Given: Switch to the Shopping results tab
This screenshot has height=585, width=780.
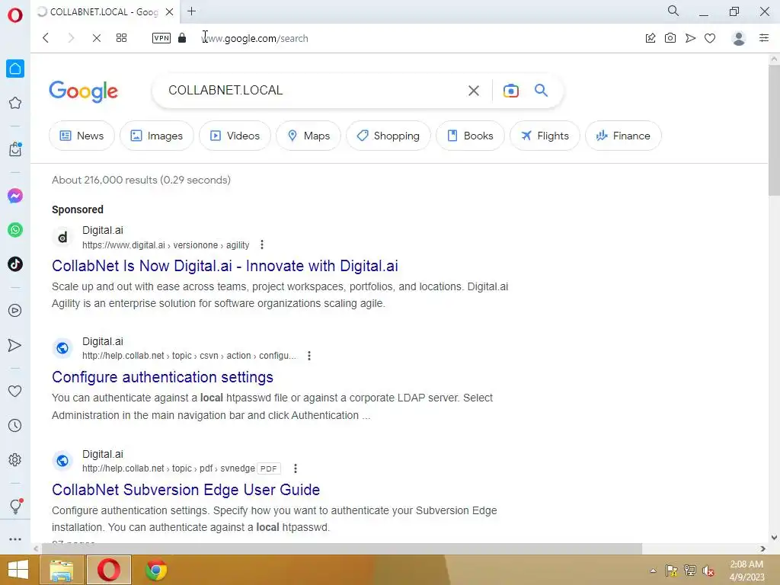Looking at the screenshot, I should tap(388, 136).
